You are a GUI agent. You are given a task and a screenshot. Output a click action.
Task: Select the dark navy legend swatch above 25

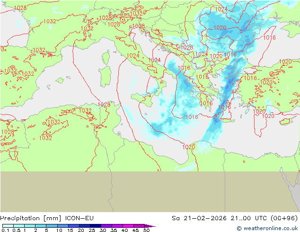(96, 226)
